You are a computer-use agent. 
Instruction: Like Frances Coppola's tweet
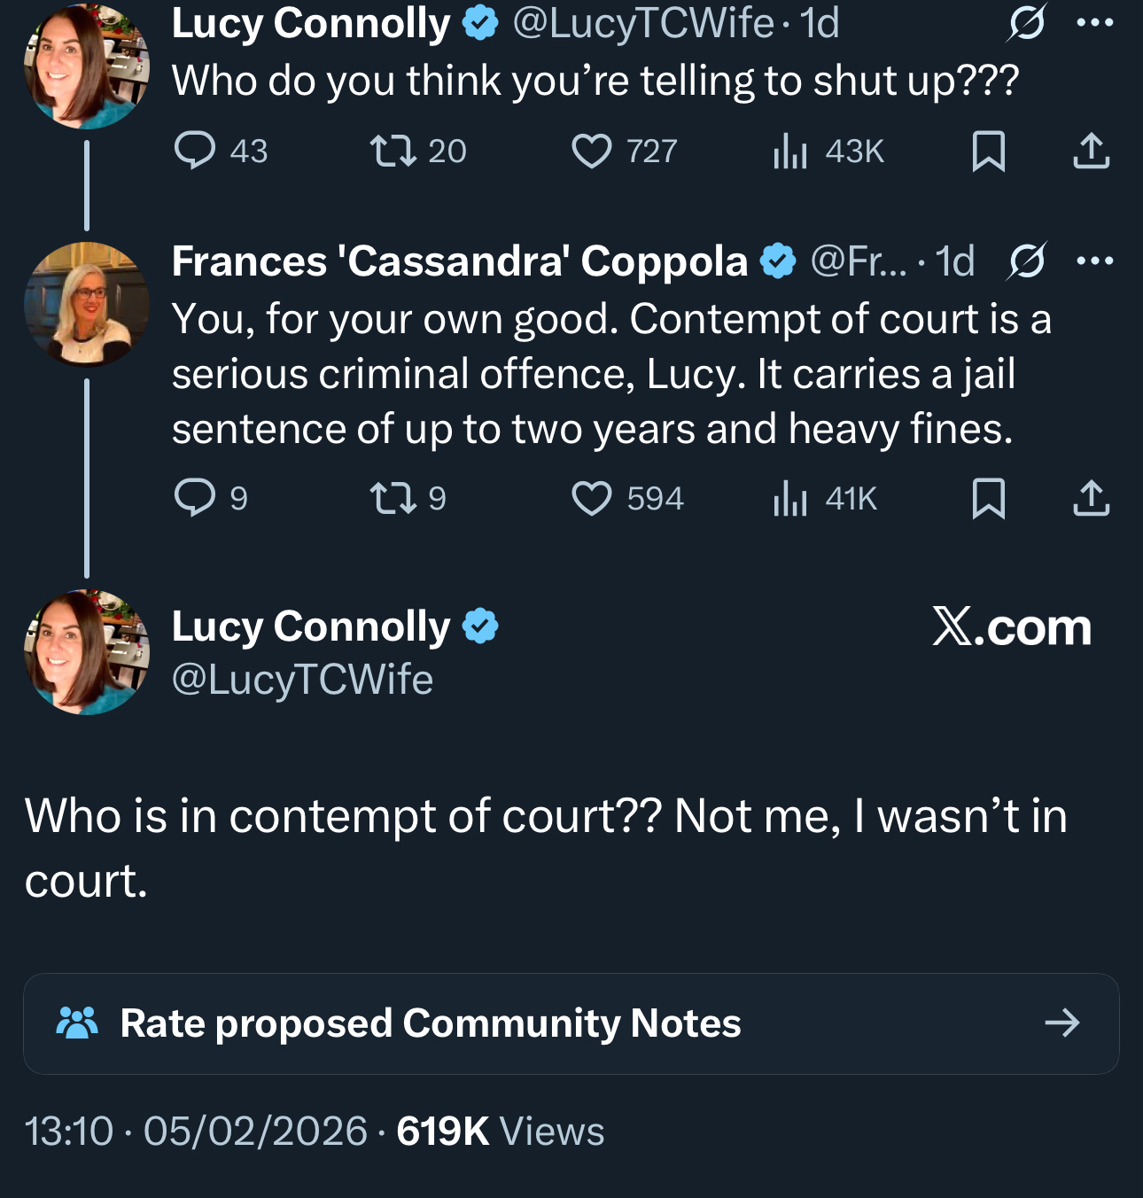tap(592, 498)
